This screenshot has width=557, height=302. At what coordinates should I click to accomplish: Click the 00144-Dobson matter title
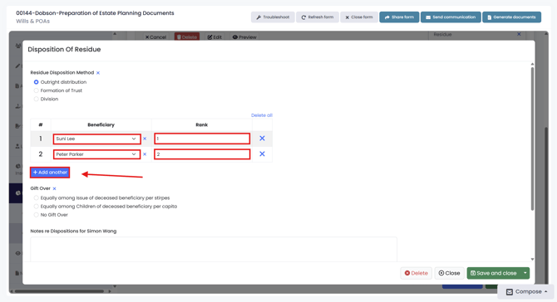[x=96, y=13]
